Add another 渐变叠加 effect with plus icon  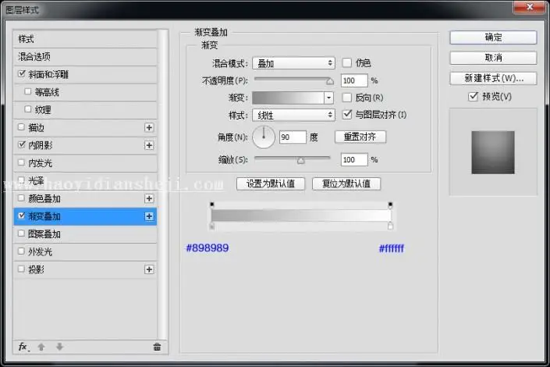pyautogui.click(x=149, y=216)
